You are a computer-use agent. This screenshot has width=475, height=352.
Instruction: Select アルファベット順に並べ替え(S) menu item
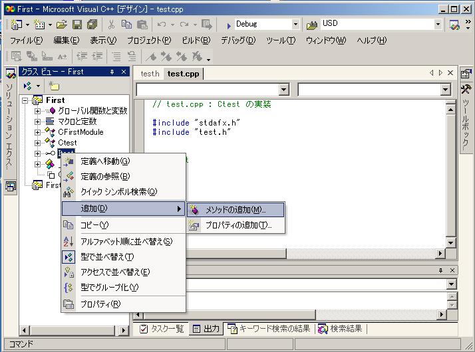[124, 242]
